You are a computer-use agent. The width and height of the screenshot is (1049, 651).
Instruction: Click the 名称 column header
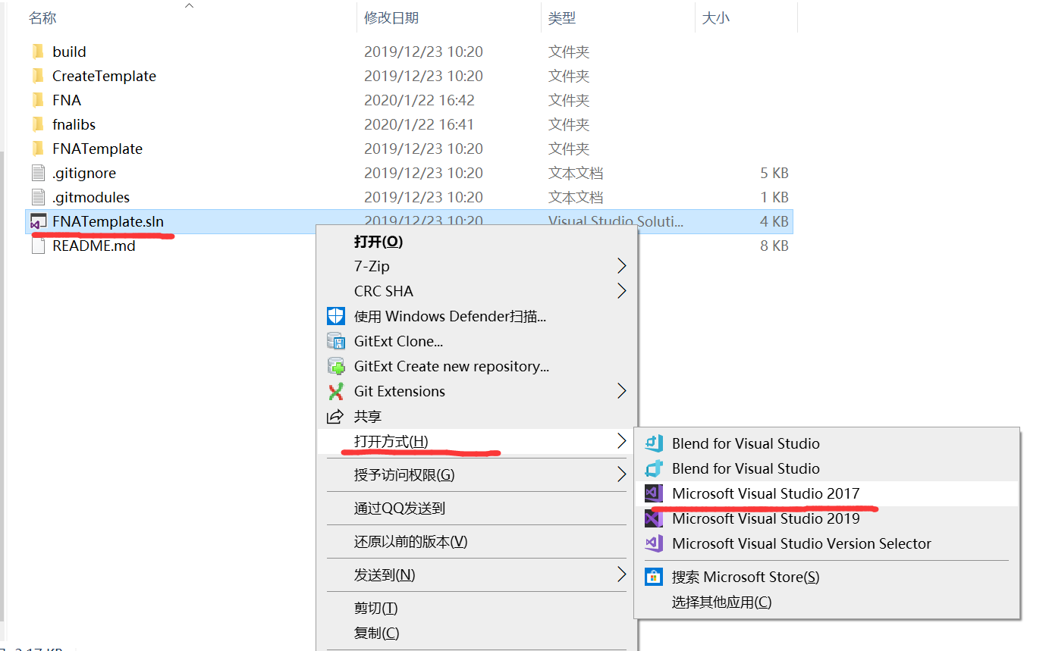pyautogui.click(x=42, y=17)
